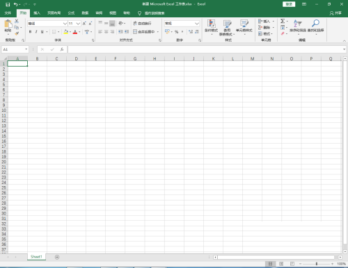Screen dimensions: 348x268
Task: Open the borders dropdown arrow
Action: coord(58,32)
